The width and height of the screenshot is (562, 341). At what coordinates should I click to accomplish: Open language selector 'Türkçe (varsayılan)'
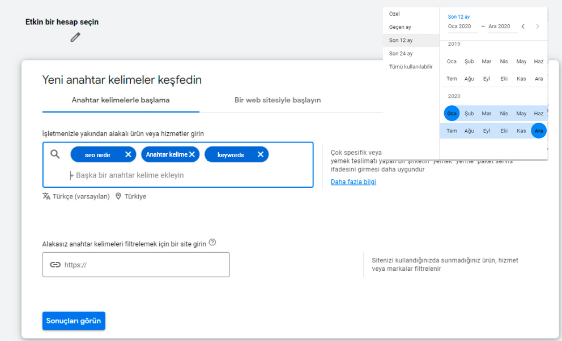click(76, 197)
